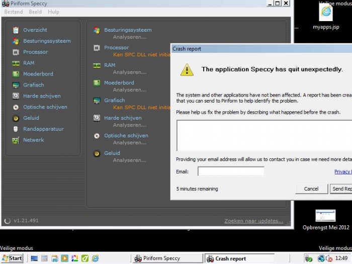The image size is (352, 264).
Task: Click the Internet Explorer quick launch icon
Action: click(x=95, y=258)
